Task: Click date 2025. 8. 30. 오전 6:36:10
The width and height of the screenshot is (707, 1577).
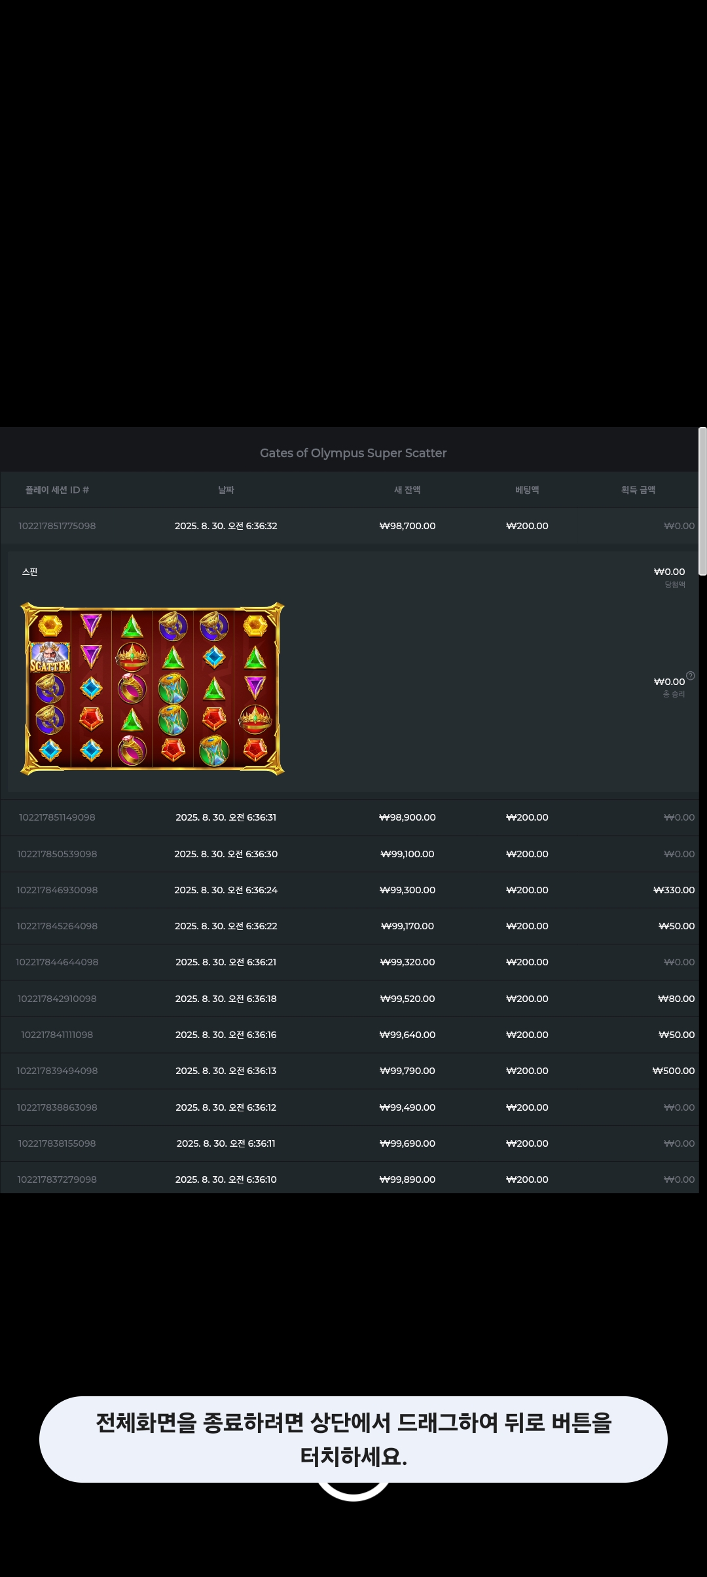Action: click(x=226, y=1179)
